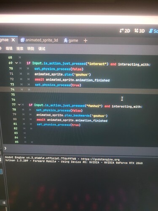
Task: Click the animated_sprite_3d tab icon
Action: [x=22, y=40]
